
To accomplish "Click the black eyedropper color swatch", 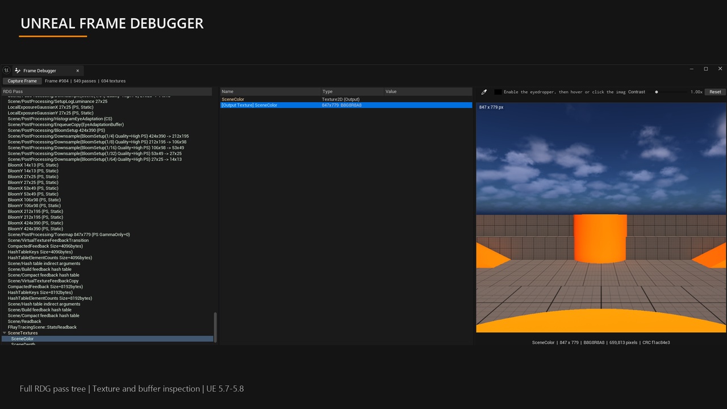I will pyautogui.click(x=498, y=92).
